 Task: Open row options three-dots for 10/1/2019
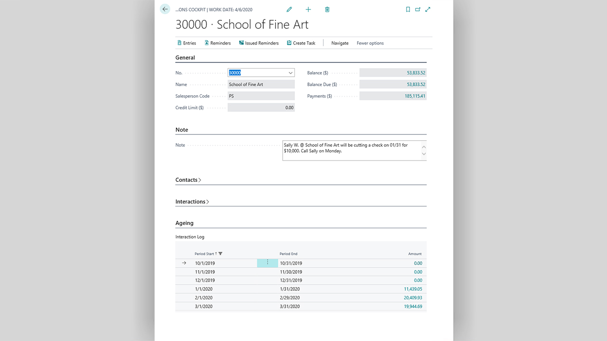tap(267, 263)
